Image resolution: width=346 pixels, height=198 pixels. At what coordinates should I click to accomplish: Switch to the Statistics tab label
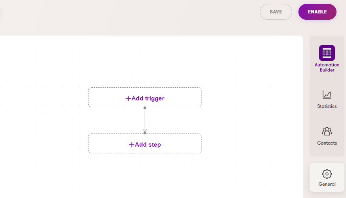pos(327,106)
